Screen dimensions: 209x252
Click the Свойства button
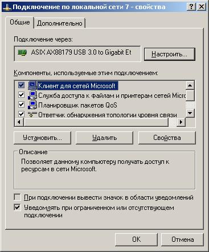(167, 138)
